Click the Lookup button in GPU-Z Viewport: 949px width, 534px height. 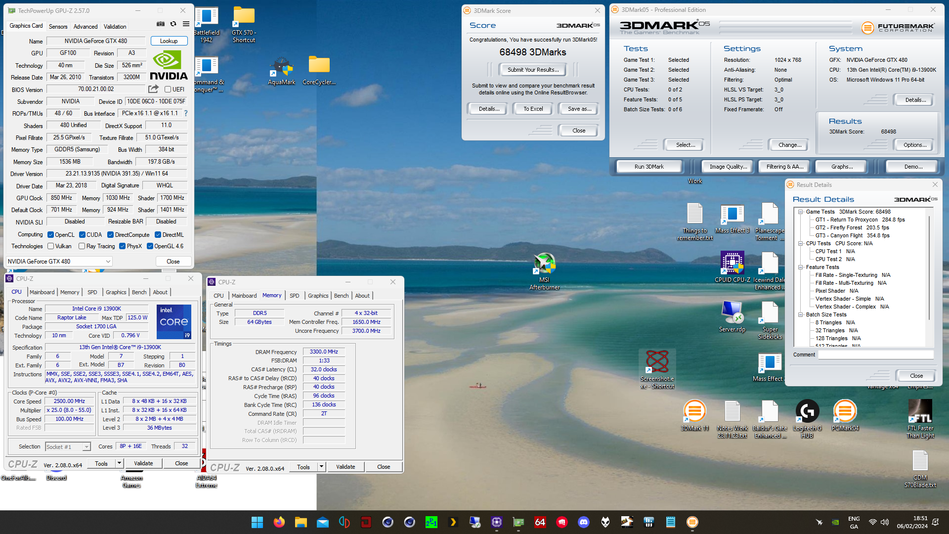pos(169,41)
